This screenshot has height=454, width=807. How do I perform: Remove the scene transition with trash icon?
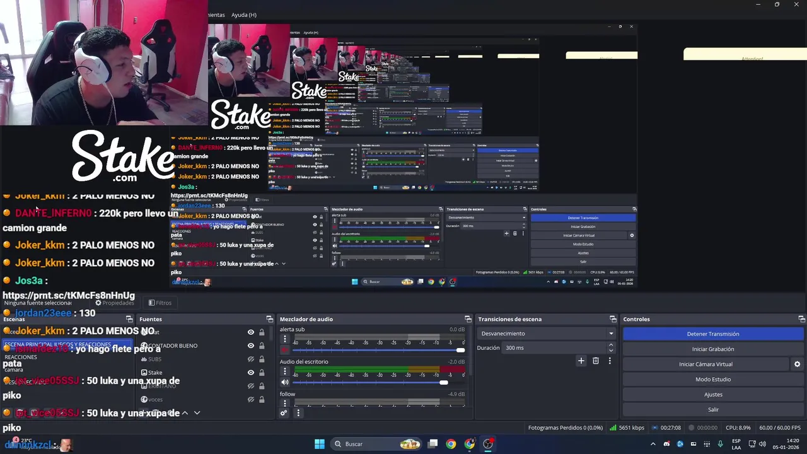(x=595, y=361)
